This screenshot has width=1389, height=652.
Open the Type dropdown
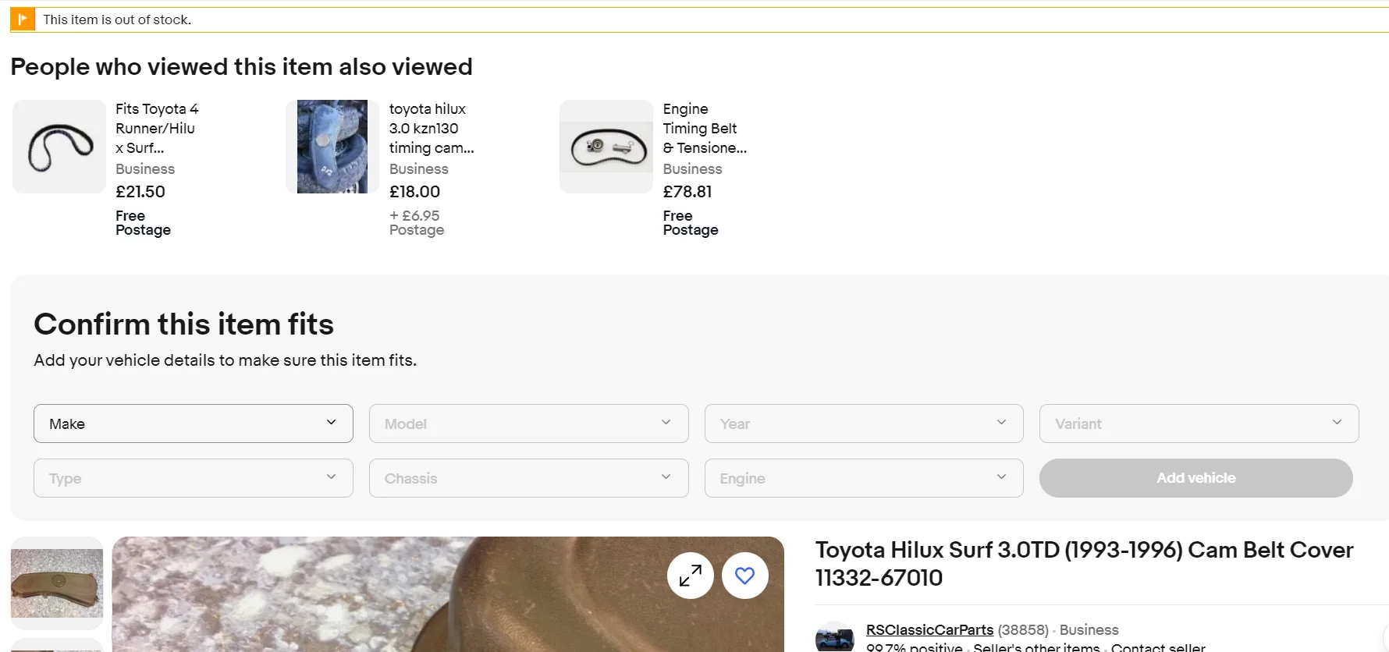(x=194, y=478)
